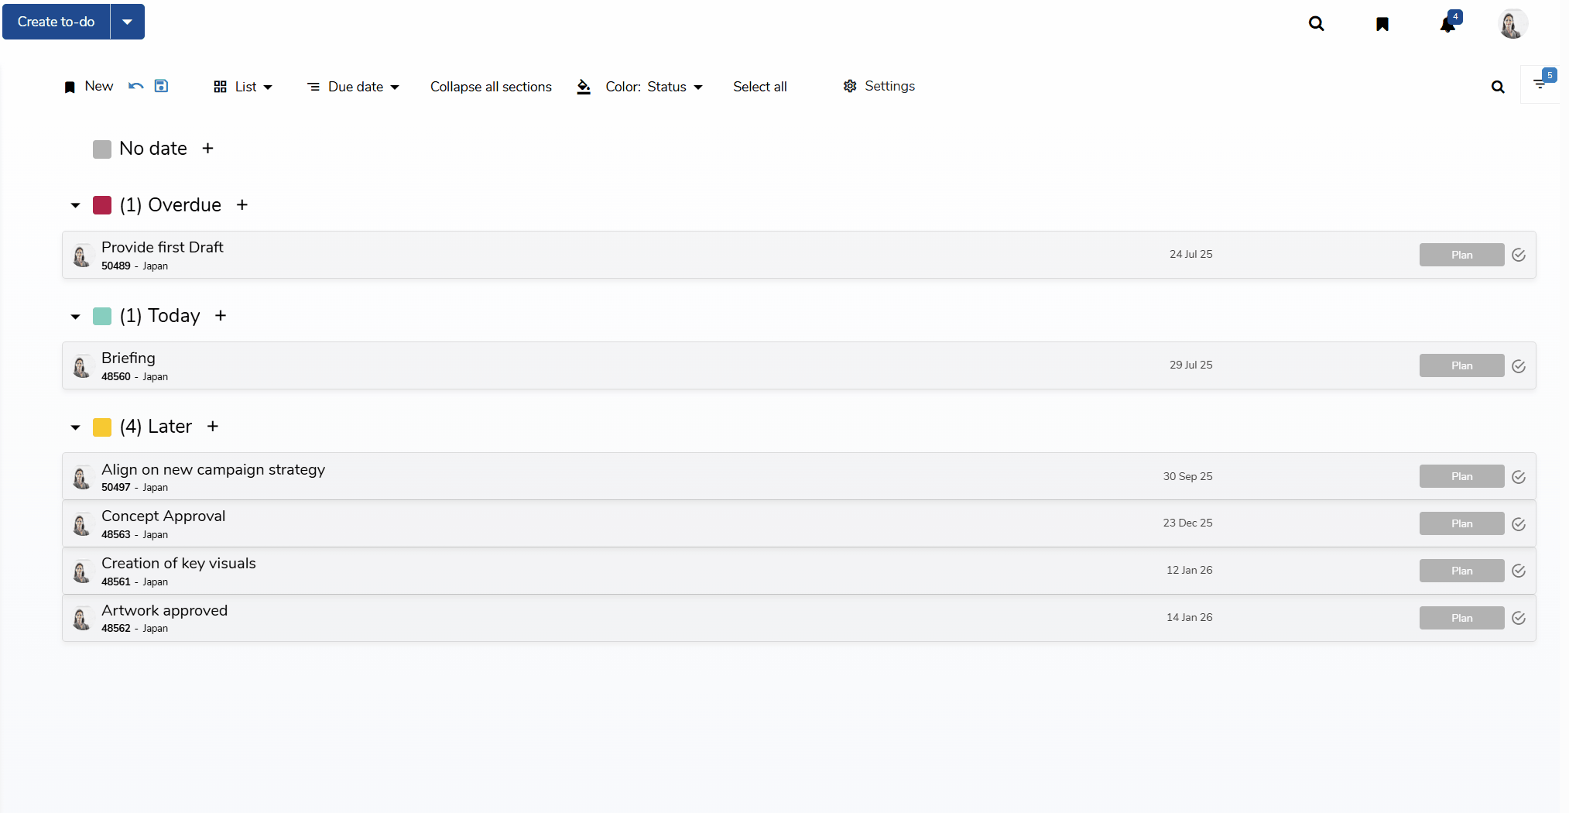Open the Settings menu
The height and width of the screenshot is (813, 1569).
click(879, 86)
